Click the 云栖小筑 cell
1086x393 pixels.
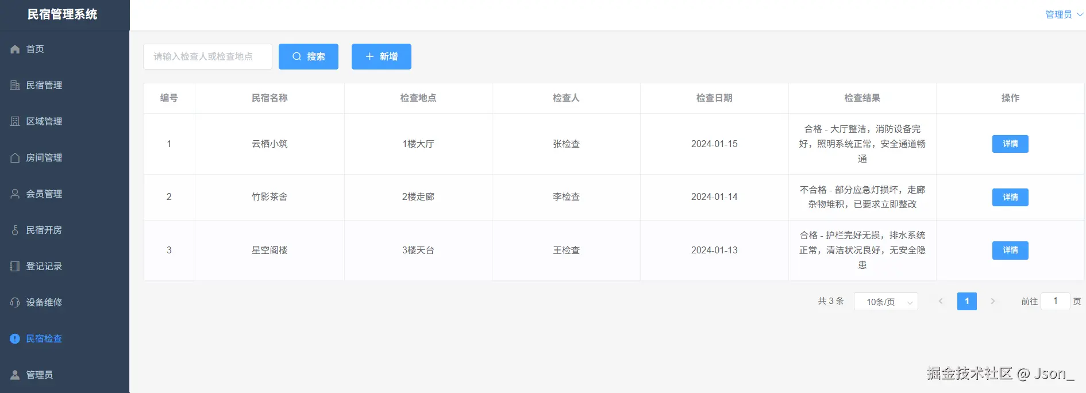[269, 144]
